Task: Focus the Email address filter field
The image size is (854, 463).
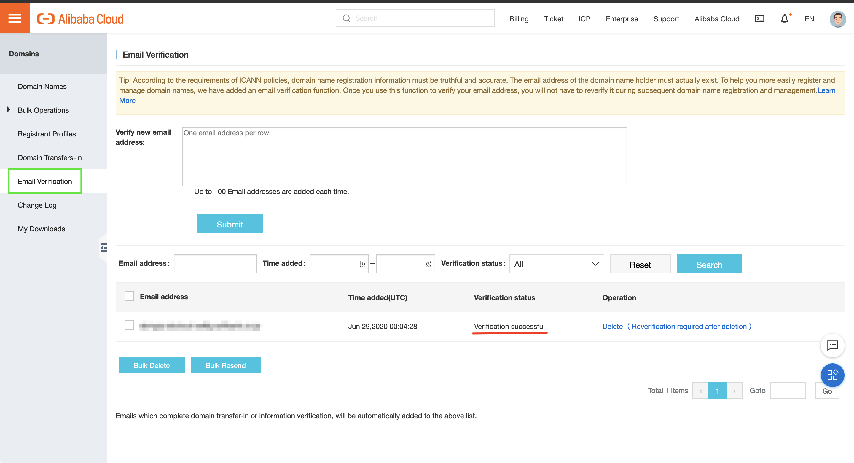Action: pyautogui.click(x=215, y=264)
